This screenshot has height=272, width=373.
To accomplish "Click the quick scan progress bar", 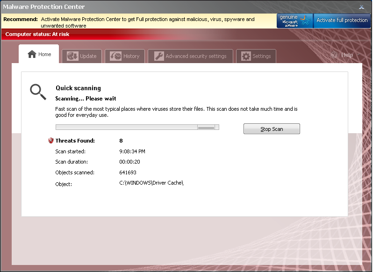I will tap(137, 127).
